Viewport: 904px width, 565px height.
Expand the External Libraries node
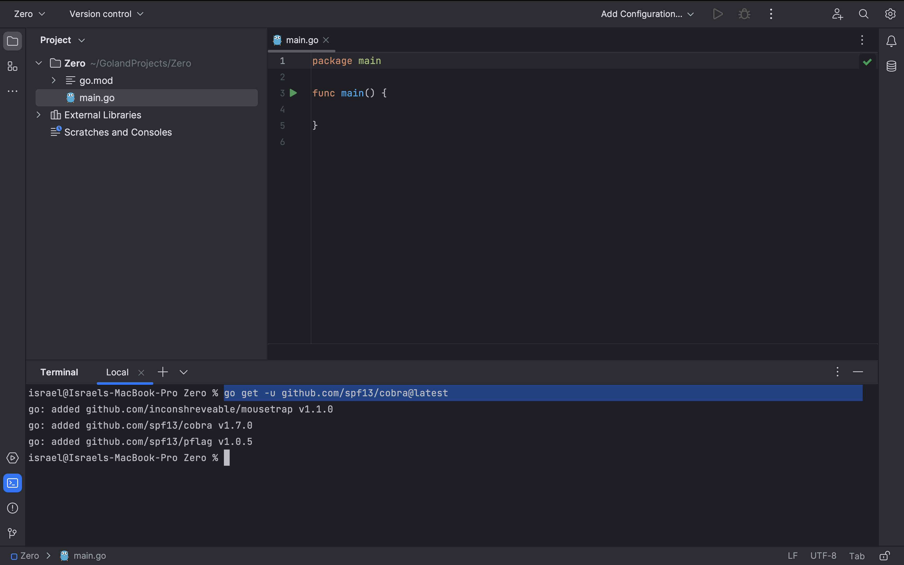[x=38, y=115]
